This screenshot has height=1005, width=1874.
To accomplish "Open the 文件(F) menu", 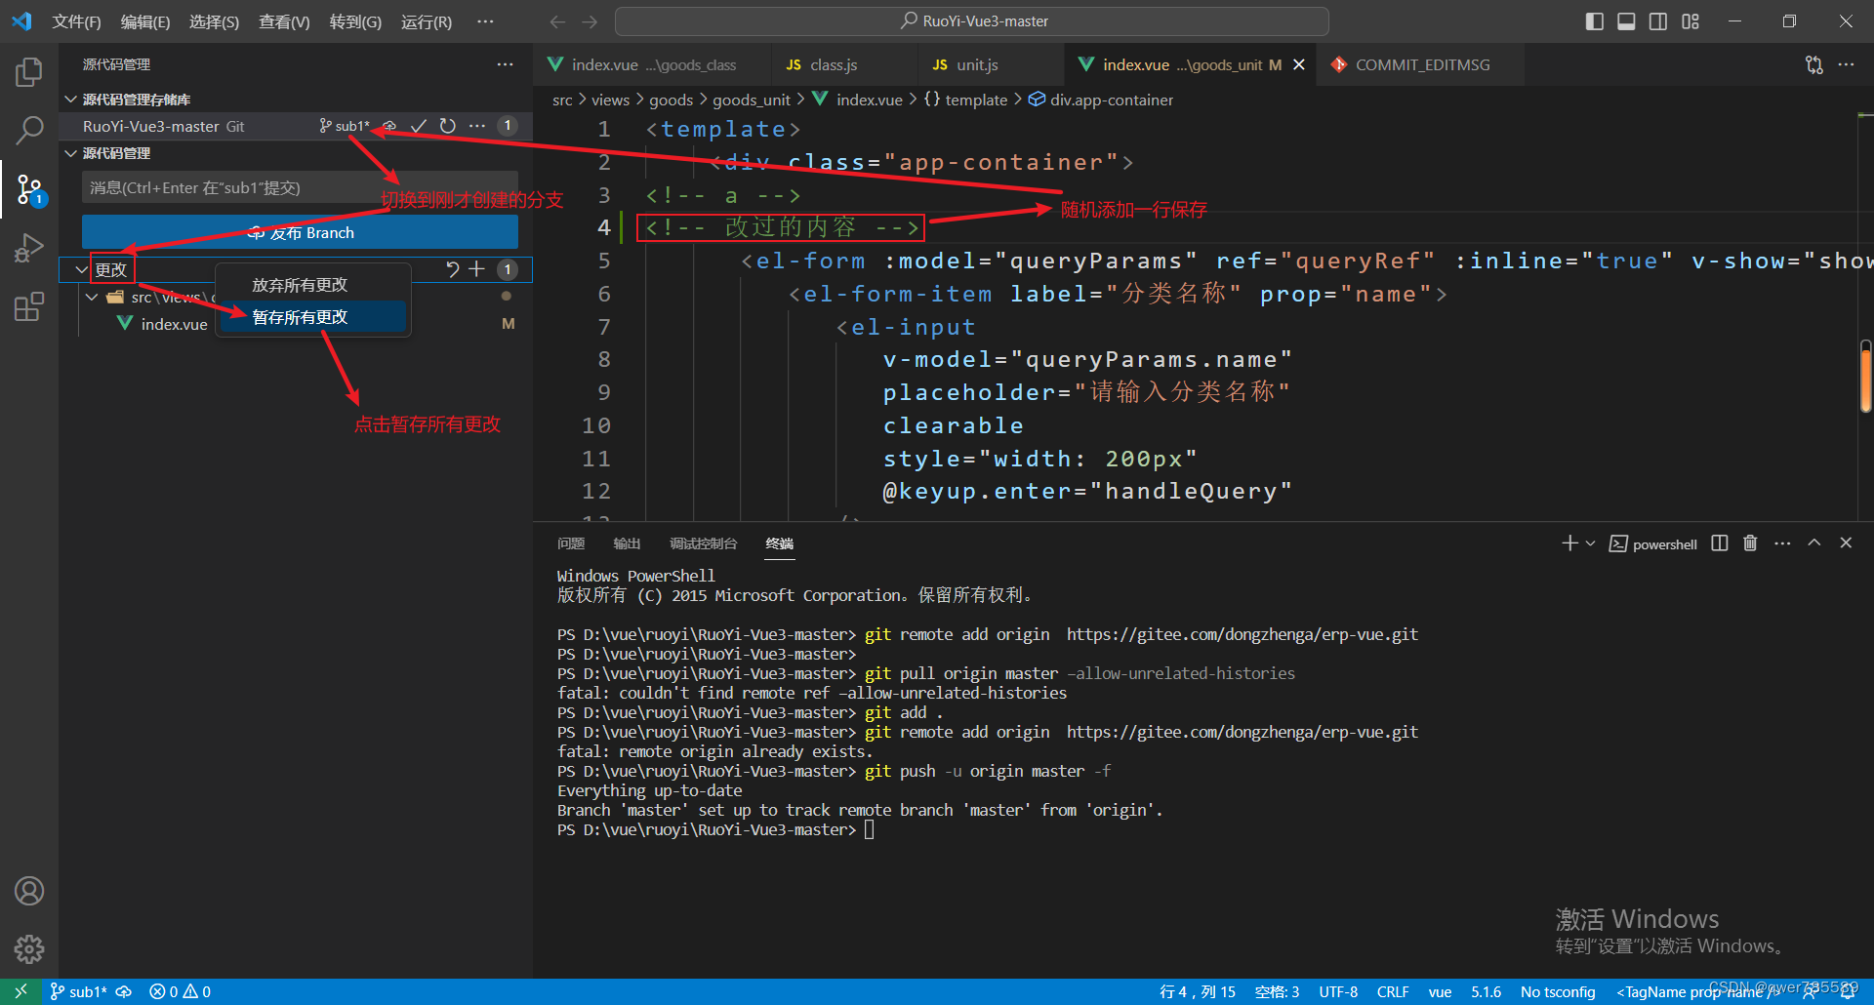I will point(77,21).
